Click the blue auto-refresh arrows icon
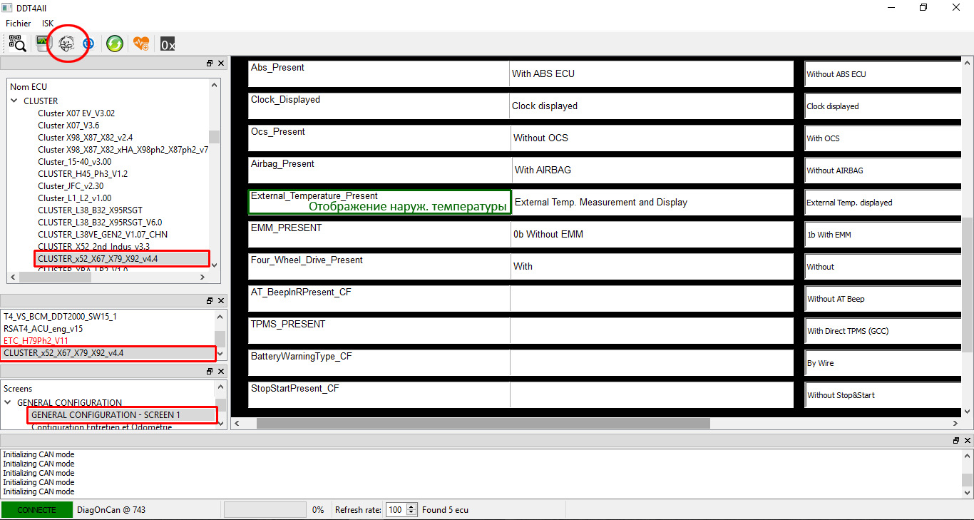This screenshot has height=520, width=974. [88, 44]
